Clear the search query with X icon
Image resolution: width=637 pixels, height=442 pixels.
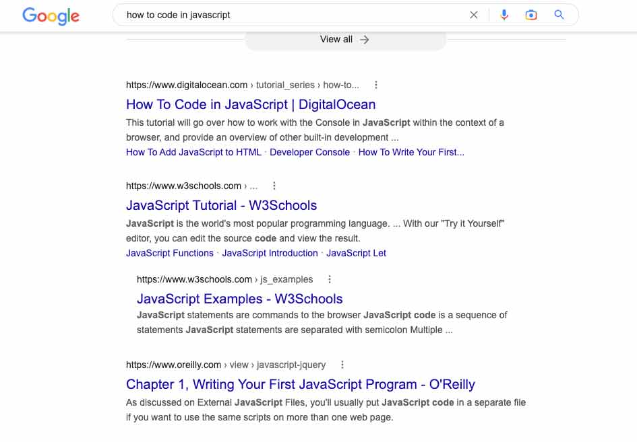[x=474, y=15]
